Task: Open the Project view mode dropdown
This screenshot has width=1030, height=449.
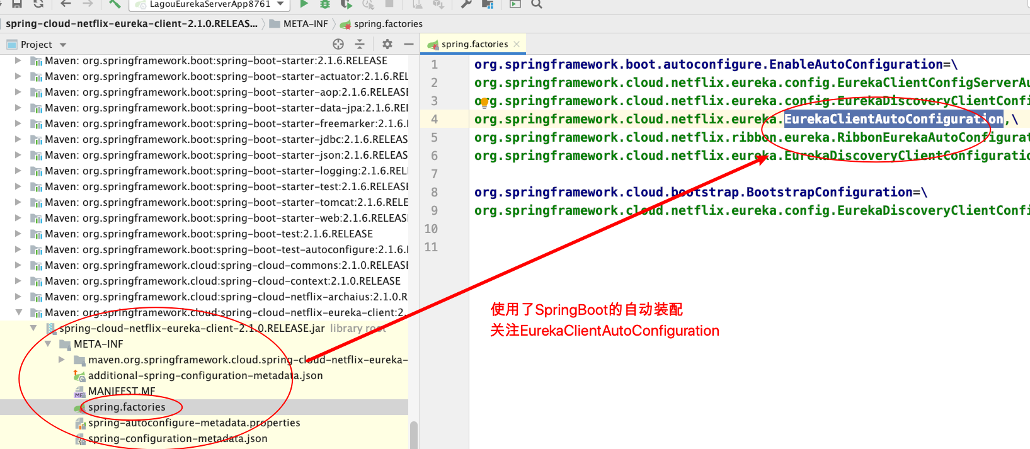Action: (x=63, y=45)
